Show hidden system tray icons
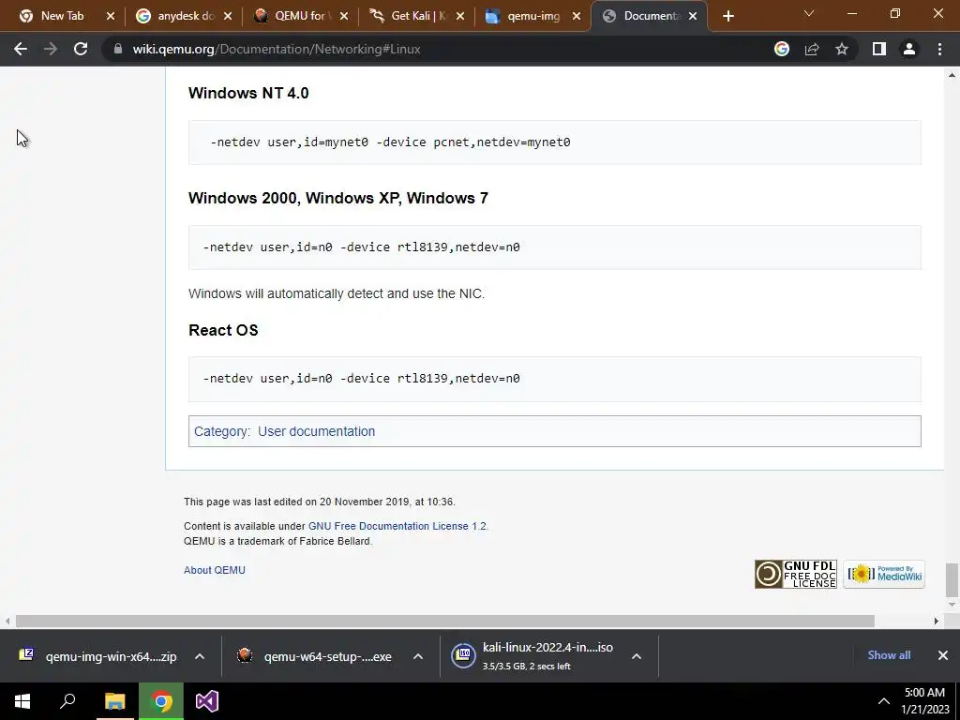The width and height of the screenshot is (960, 720). tap(883, 701)
